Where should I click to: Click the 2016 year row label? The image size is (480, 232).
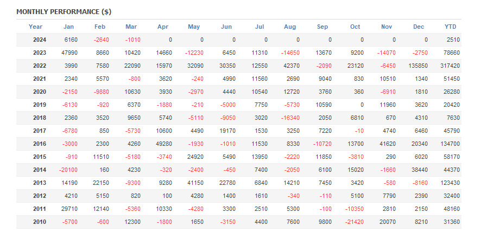tap(40, 144)
